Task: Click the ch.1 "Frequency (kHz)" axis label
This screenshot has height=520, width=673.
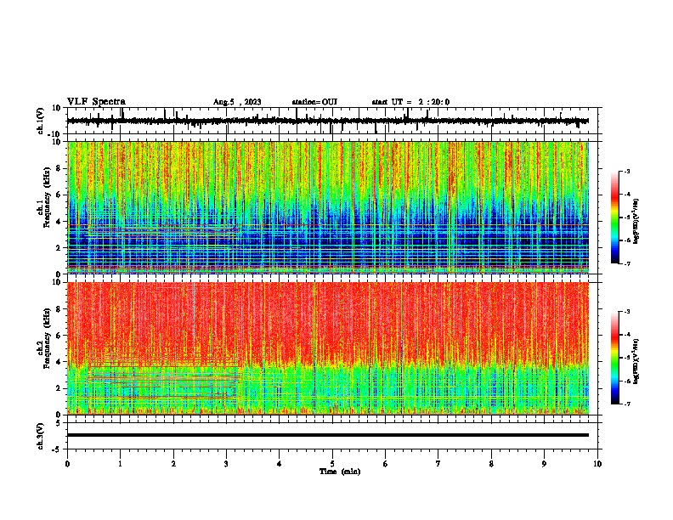Action: (x=47, y=198)
